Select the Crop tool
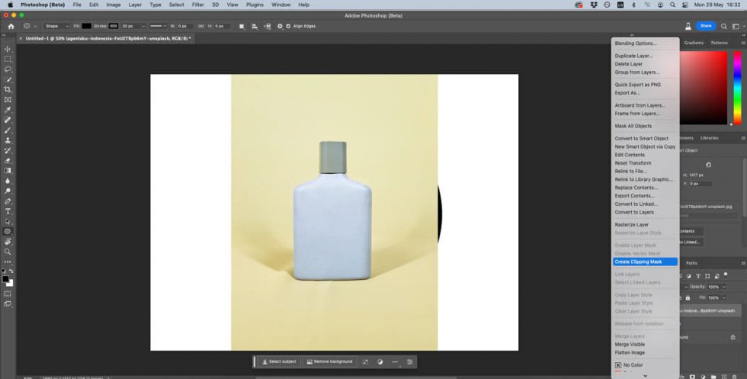Viewport: 747px width, 379px height. click(x=8, y=90)
